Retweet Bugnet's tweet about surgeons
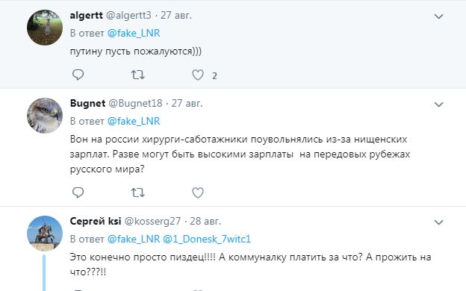The image size is (466, 291). coord(138,193)
